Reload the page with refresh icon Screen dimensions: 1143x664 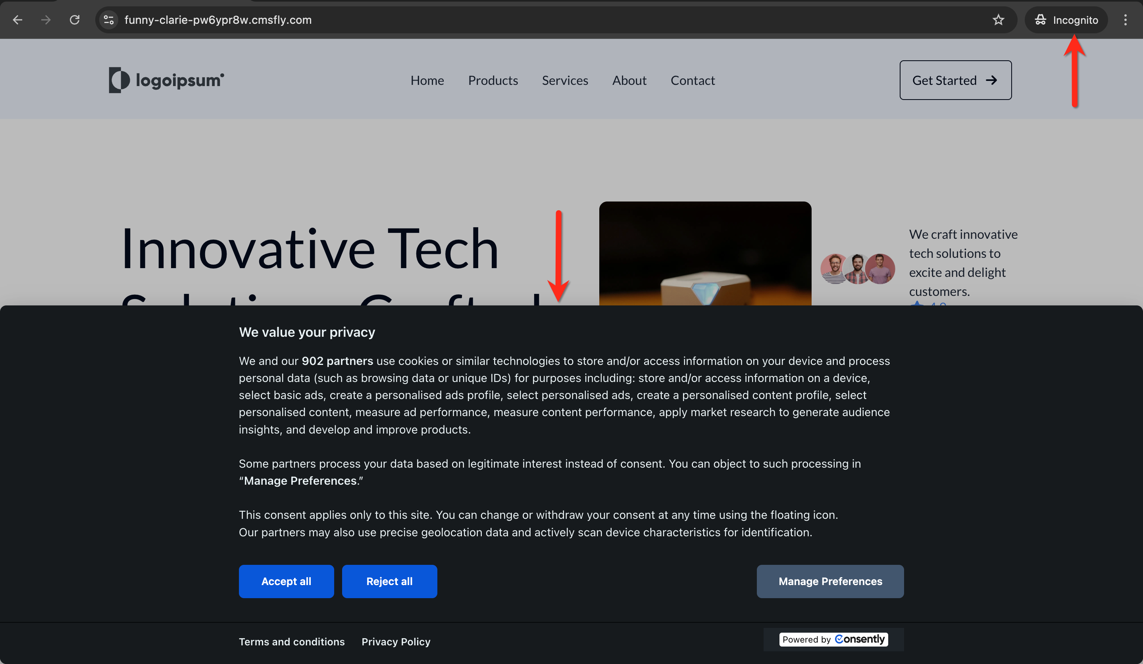pos(75,20)
